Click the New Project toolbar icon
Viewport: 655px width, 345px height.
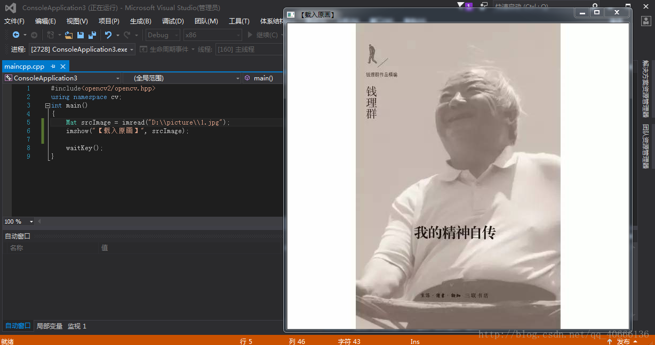pyautogui.click(x=51, y=35)
